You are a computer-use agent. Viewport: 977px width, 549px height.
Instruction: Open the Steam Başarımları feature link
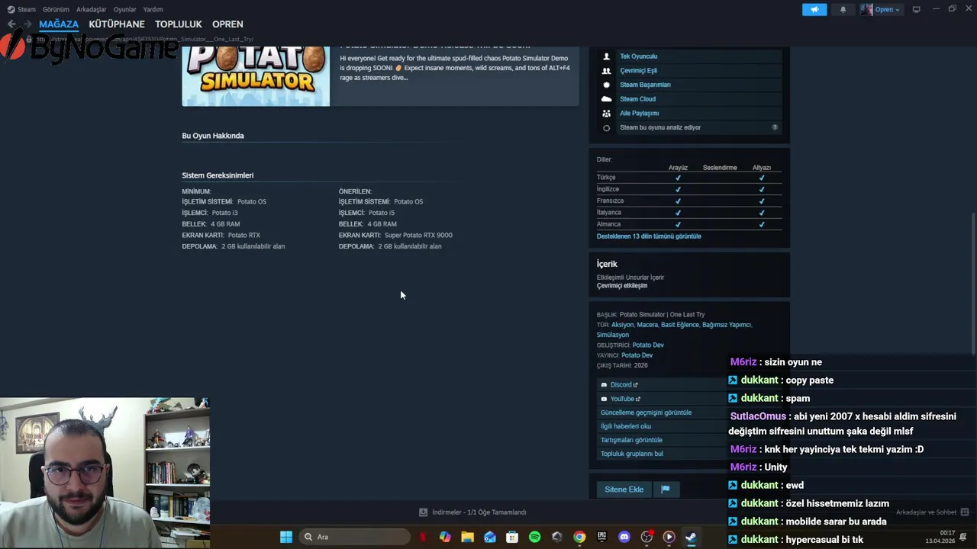pos(645,85)
